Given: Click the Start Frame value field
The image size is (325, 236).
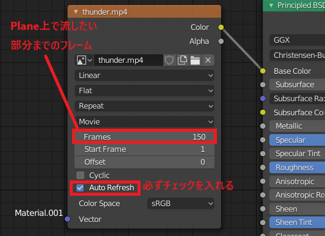Looking at the screenshot, I should tap(144, 149).
